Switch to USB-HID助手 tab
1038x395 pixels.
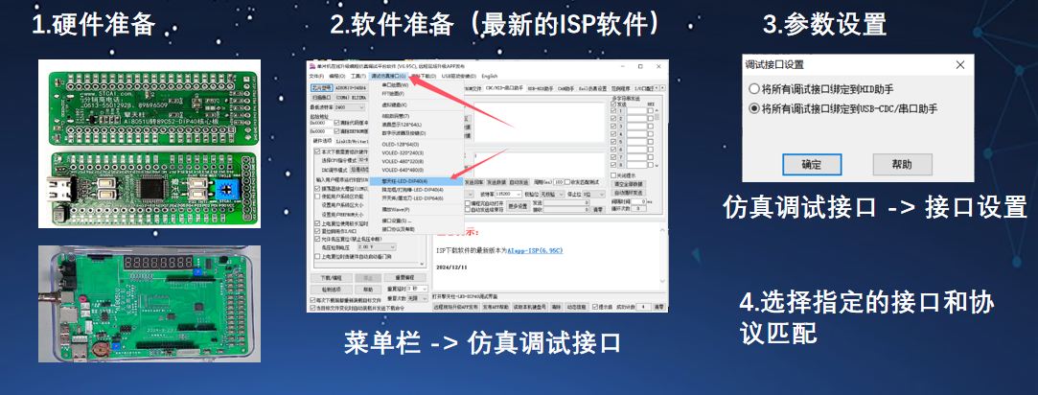[541, 88]
